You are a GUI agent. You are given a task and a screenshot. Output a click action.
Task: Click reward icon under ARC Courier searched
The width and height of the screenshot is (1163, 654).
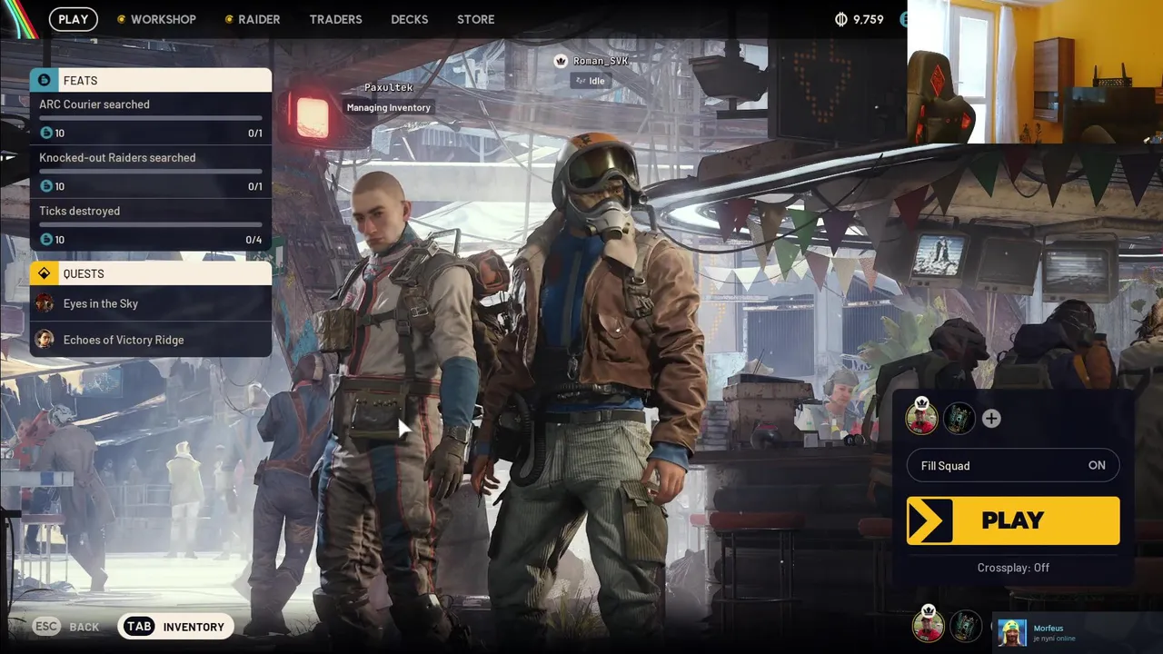pyautogui.click(x=46, y=133)
